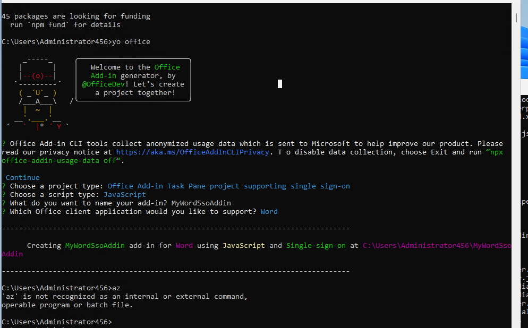Click the blue Word client application answer

pyautogui.click(x=269, y=212)
